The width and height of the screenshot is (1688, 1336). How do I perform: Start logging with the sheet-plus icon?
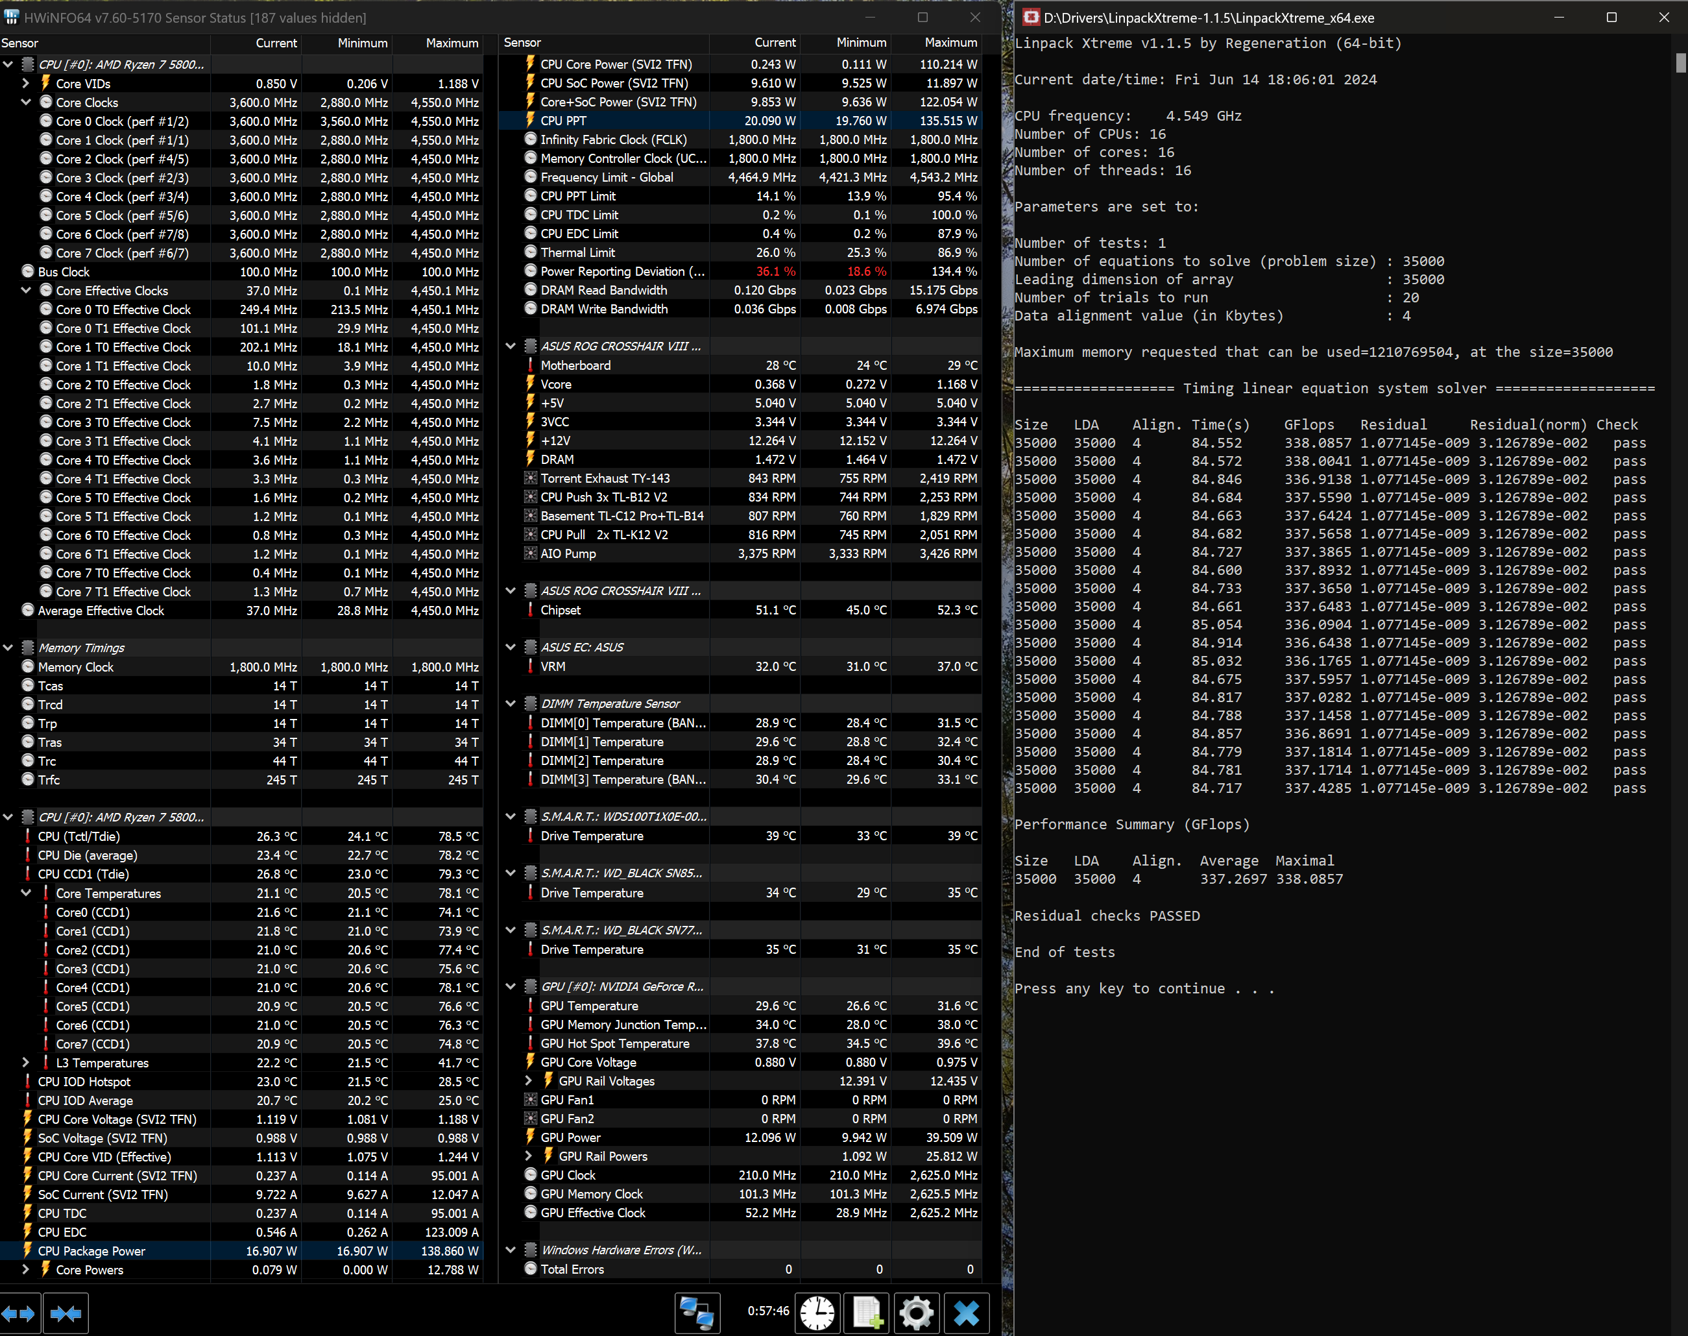(x=867, y=1313)
